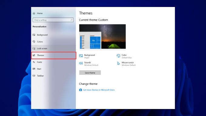Click the Background image icon under theme preview
The image size is (206, 116).
tap(81, 56)
